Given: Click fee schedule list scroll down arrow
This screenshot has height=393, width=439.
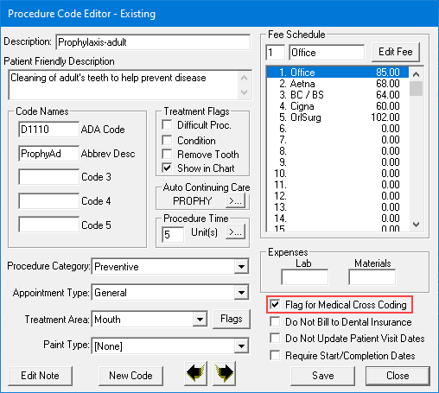Looking at the screenshot, I should coord(416,225).
